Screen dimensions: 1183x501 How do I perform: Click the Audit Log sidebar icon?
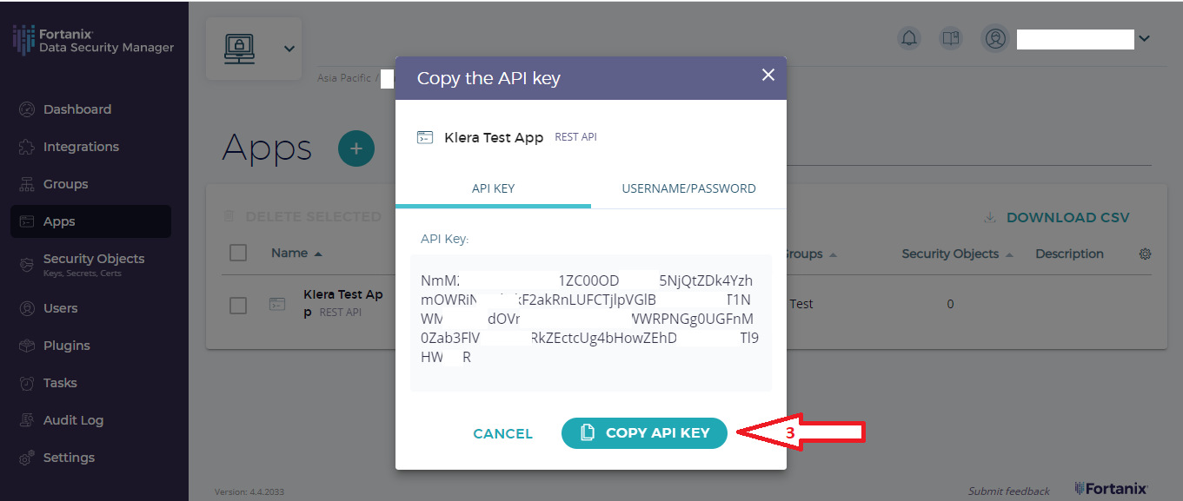click(27, 420)
